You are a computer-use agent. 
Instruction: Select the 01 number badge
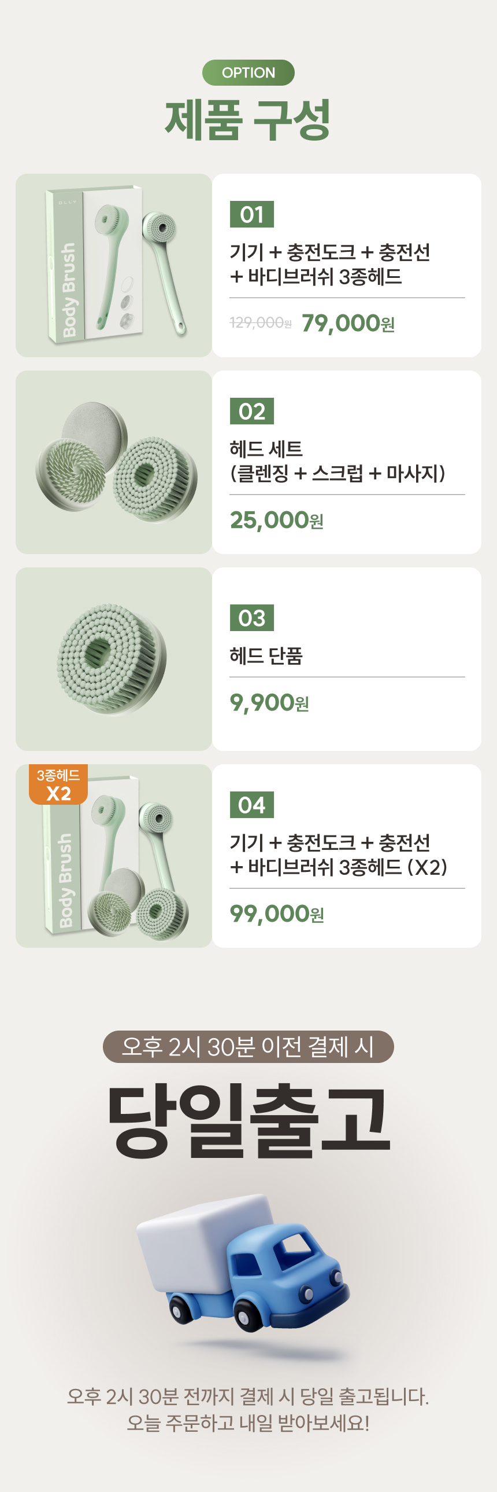tap(252, 214)
